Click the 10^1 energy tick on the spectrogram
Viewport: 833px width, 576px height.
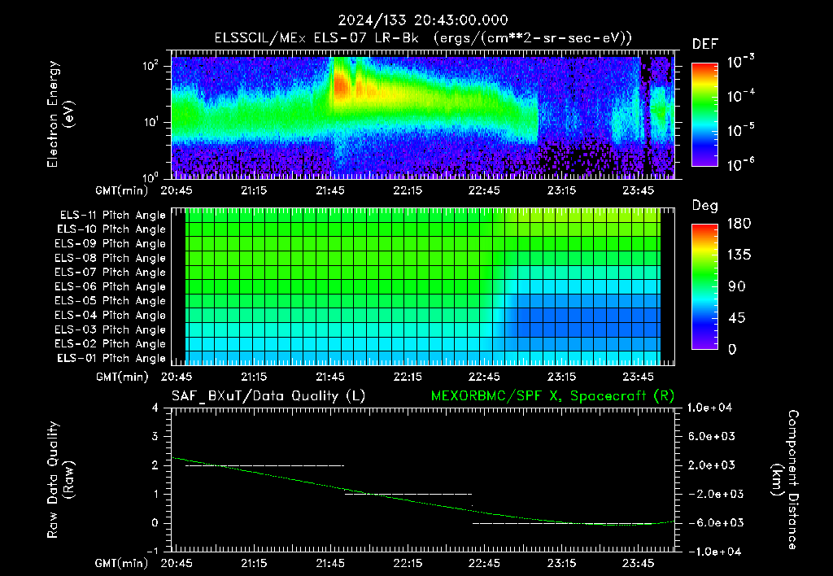click(150, 122)
